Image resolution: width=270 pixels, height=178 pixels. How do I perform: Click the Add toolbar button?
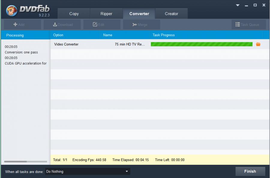pyautogui.click(x=22, y=25)
